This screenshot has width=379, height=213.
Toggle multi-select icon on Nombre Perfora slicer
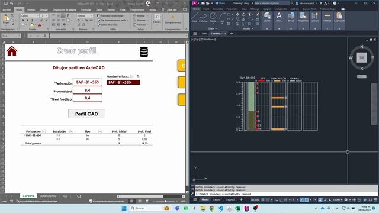tap(131, 76)
